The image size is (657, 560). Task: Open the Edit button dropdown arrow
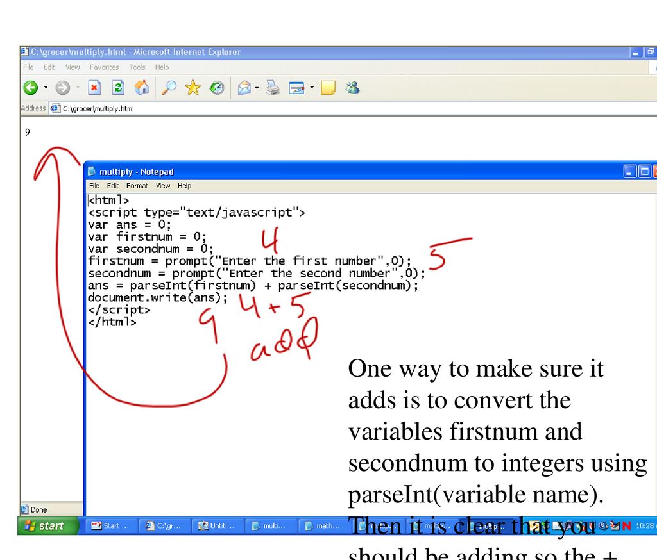click(x=312, y=88)
